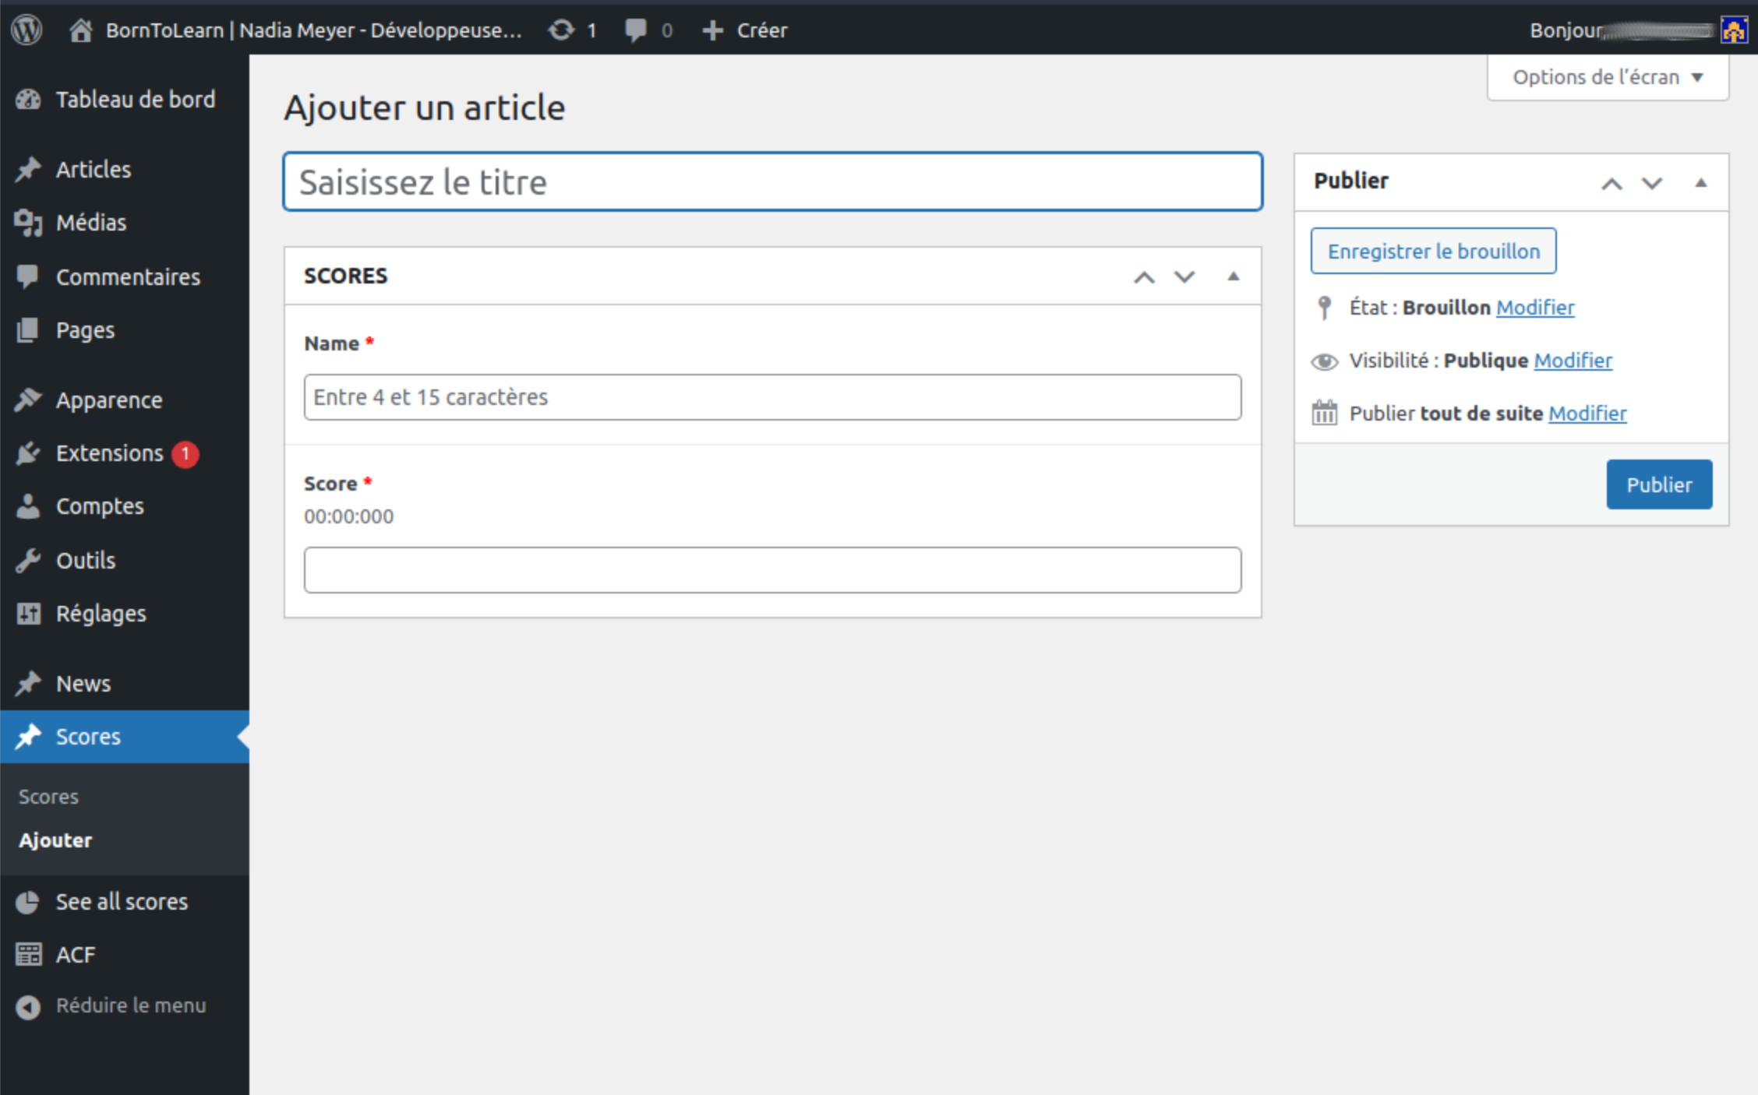Click the Réduire le menu arrow icon
The width and height of the screenshot is (1758, 1095).
click(x=28, y=1007)
